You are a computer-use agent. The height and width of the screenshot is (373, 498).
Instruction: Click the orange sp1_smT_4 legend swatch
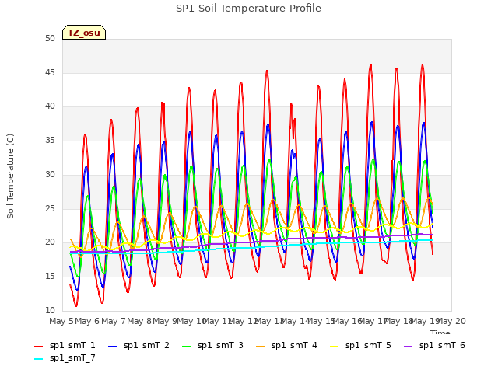click(x=261, y=347)
